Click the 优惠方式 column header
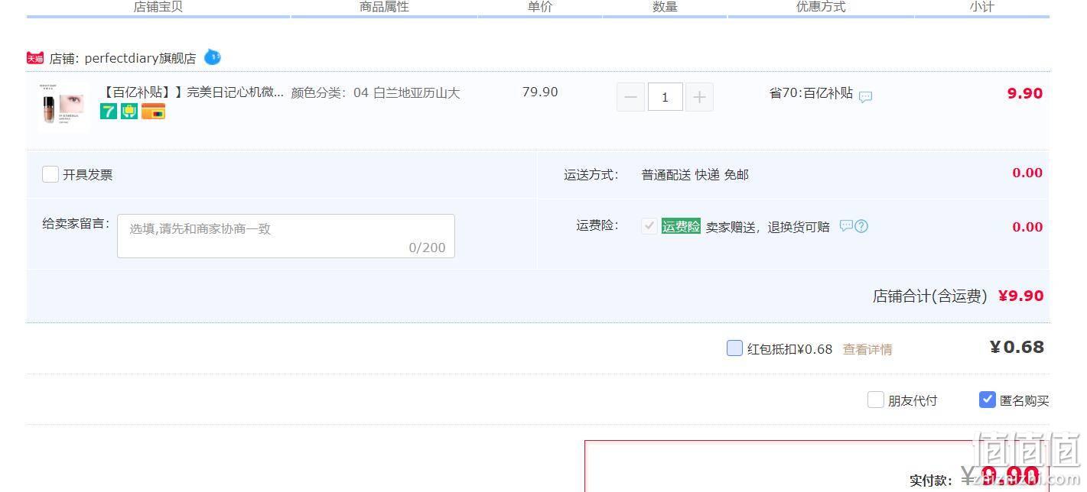The image size is (1087, 492). (821, 7)
